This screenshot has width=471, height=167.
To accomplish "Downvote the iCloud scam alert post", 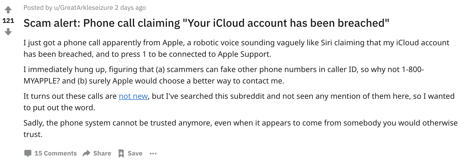I will click(x=8, y=32).
